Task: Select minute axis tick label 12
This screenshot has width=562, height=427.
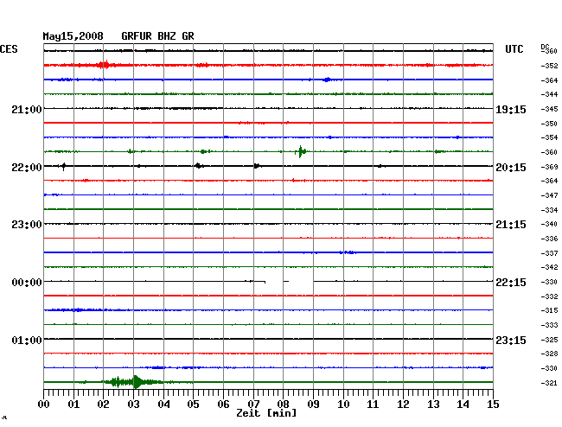Action: point(403,405)
